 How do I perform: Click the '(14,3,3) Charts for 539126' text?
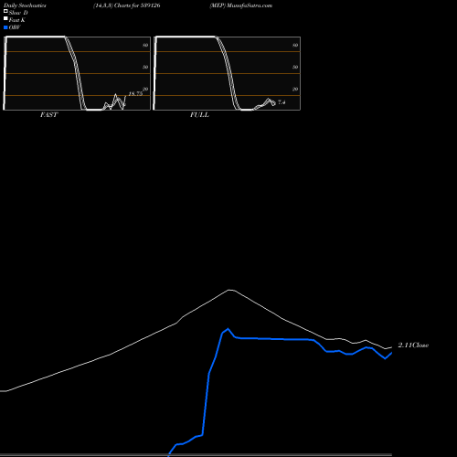tap(127, 5)
